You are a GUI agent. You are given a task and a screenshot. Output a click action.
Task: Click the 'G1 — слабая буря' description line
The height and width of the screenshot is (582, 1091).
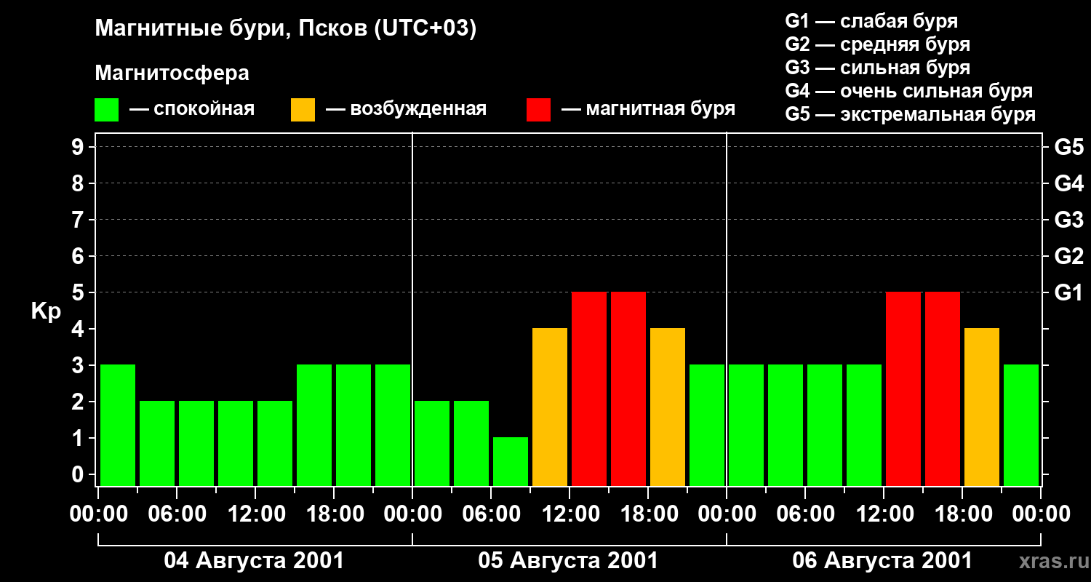871,21
